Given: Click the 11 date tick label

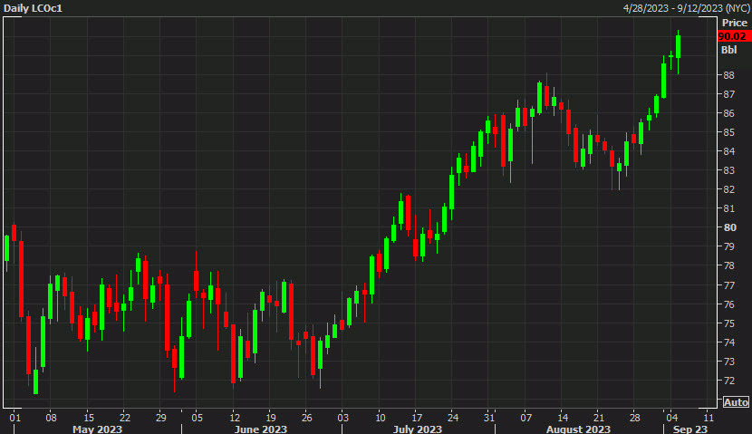Looking at the screenshot, I should 709,418.
